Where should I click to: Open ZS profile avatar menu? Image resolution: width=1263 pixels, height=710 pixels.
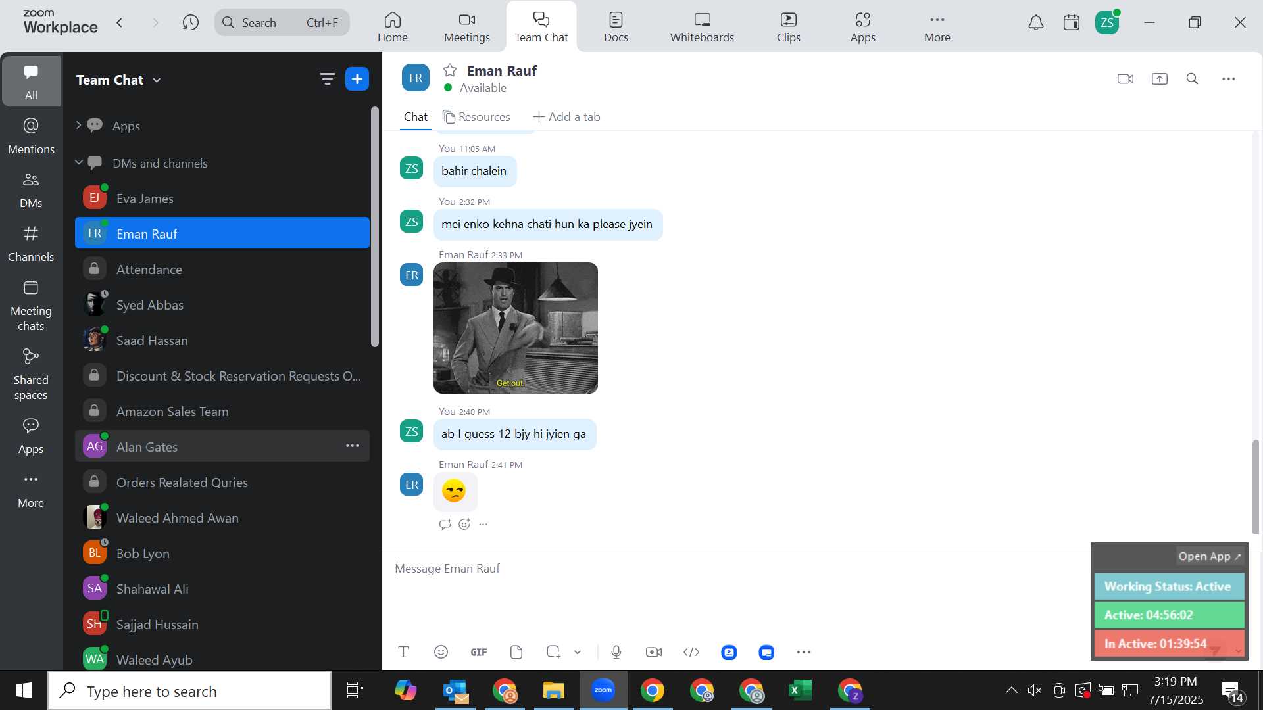[1107, 23]
